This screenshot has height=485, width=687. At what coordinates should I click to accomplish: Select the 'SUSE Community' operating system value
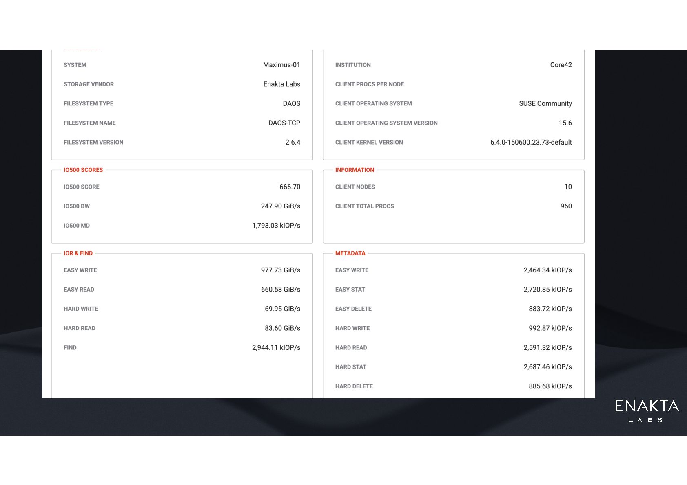[545, 103]
